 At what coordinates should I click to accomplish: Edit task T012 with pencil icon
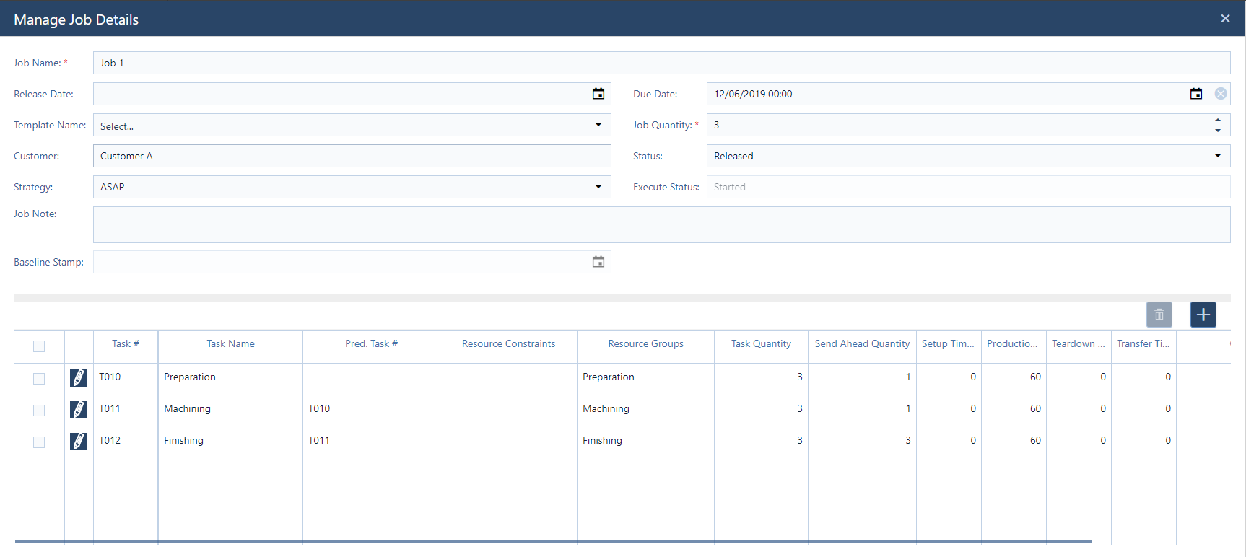click(x=79, y=441)
